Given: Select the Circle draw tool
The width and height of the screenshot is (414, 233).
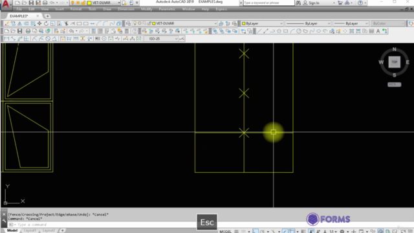Looking at the screenshot, I should pos(299,31).
